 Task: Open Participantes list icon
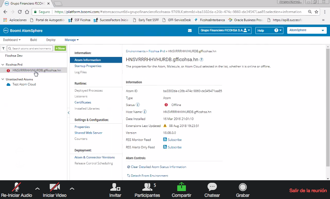147,187
